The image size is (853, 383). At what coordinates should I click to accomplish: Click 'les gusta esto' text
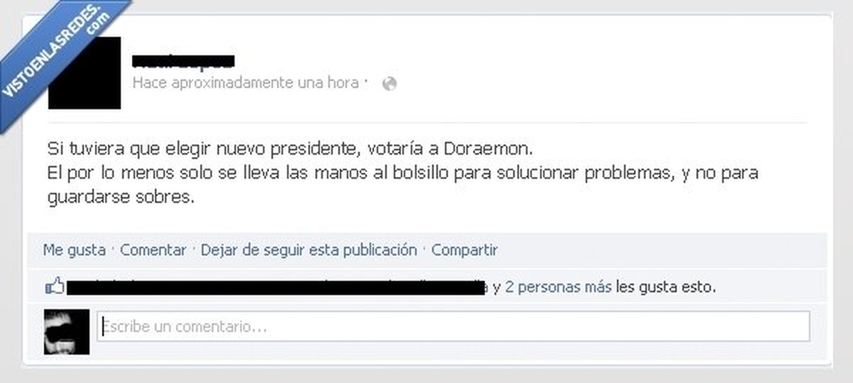pyautogui.click(x=665, y=287)
